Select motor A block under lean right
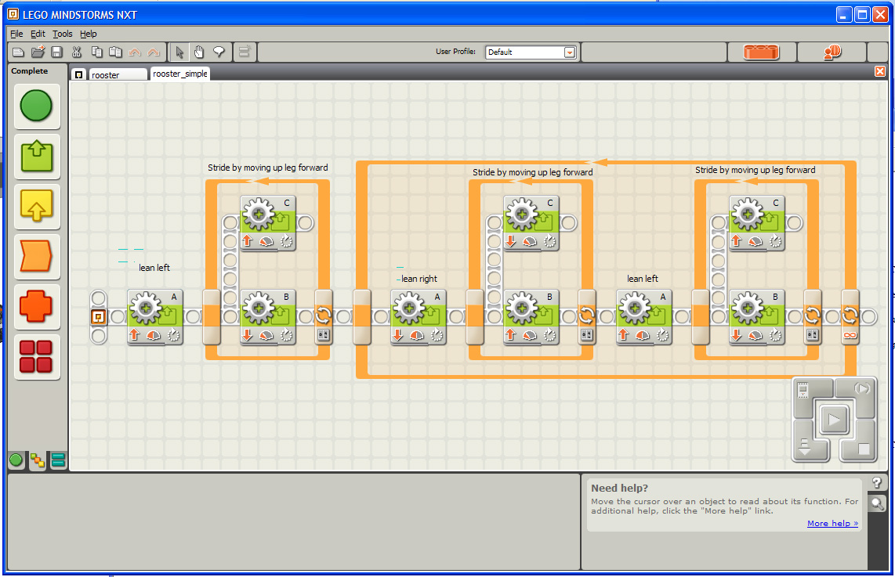This screenshot has height=577, width=895. coord(419,316)
